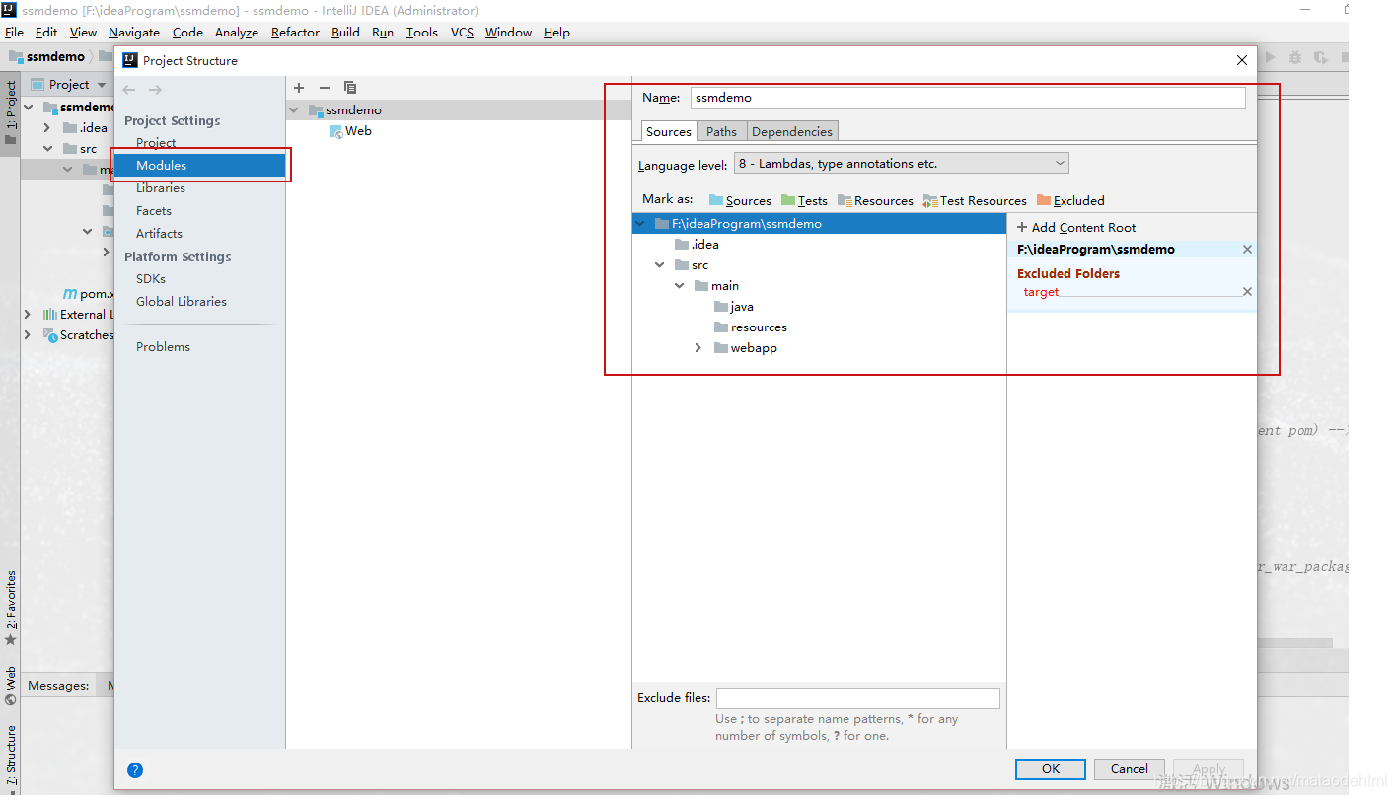
Task: Open the VCS menu
Action: click(462, 33)
